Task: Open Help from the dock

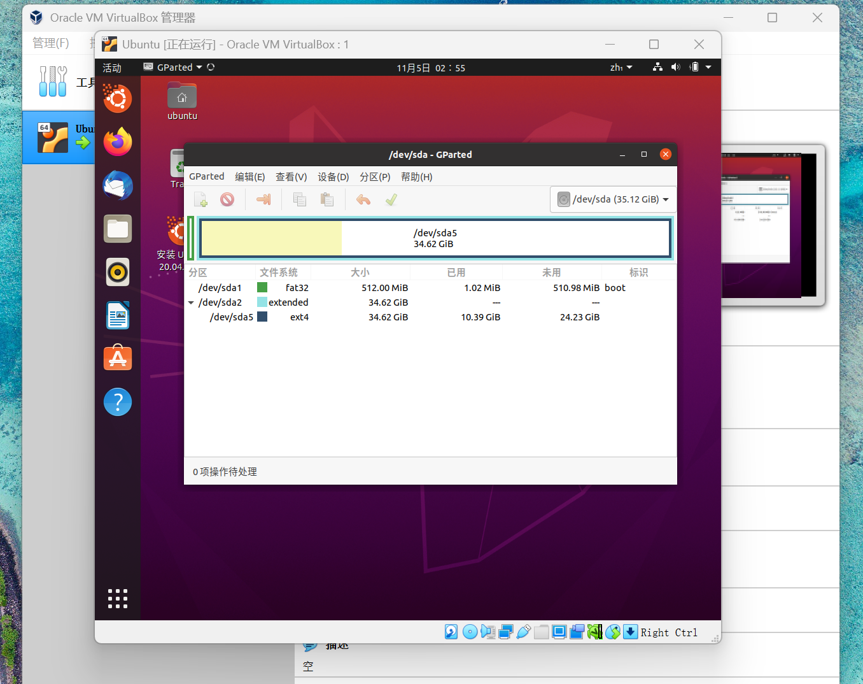Action: tap(118, 402)
